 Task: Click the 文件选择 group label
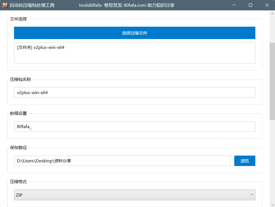tap(19, 19)
